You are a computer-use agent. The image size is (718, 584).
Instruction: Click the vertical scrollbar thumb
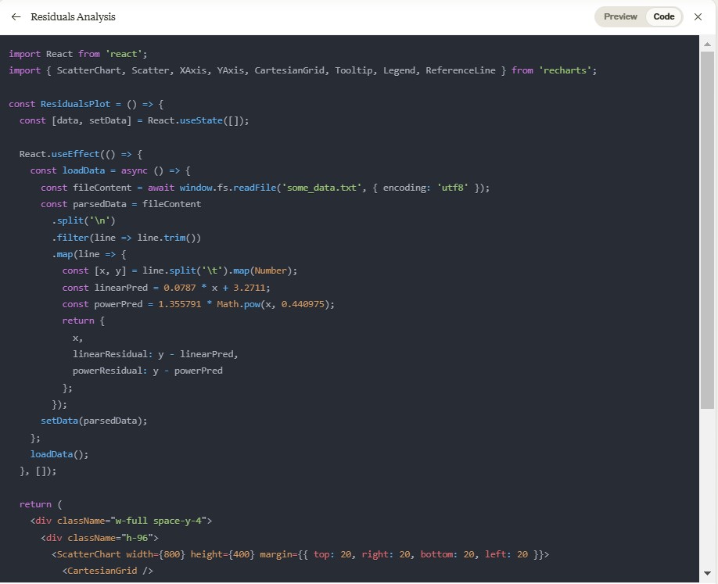pyautogui.click(x=707, y=230)
